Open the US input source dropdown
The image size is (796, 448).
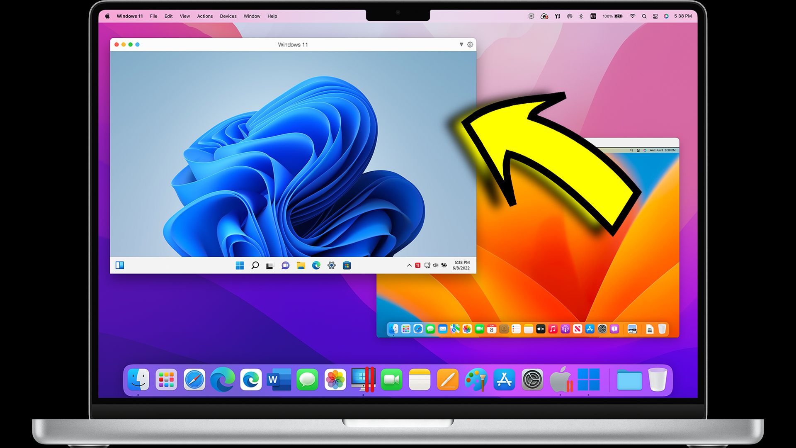(x=593, y=16)
